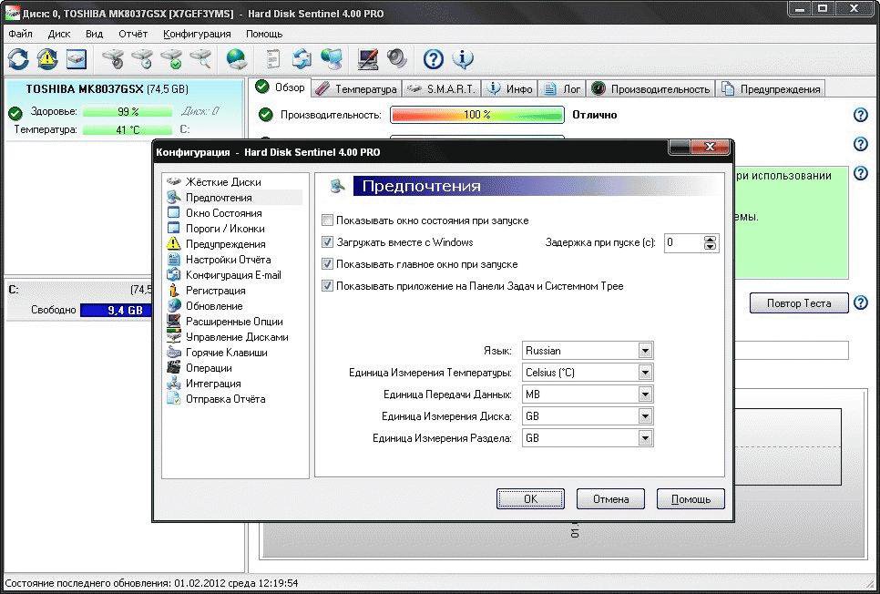Open the Единица Передачи Данных dropdown
Viewport: 880px width, 594px height.
[588, 394]
